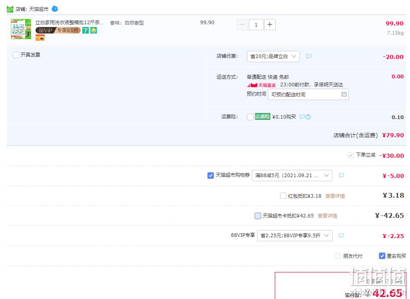Decrease quantity with minus button
This screenshot has width=410, height=299.
(243, 25)
